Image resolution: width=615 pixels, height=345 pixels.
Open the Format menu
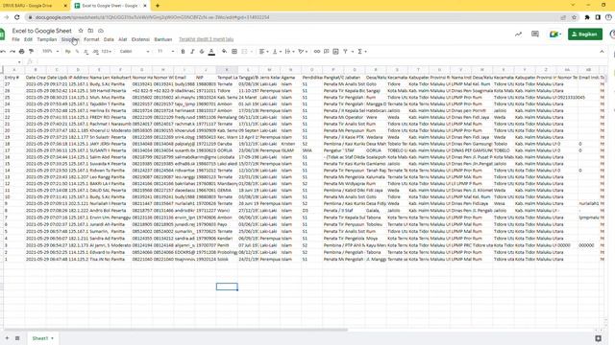click(x=91, y=39)
